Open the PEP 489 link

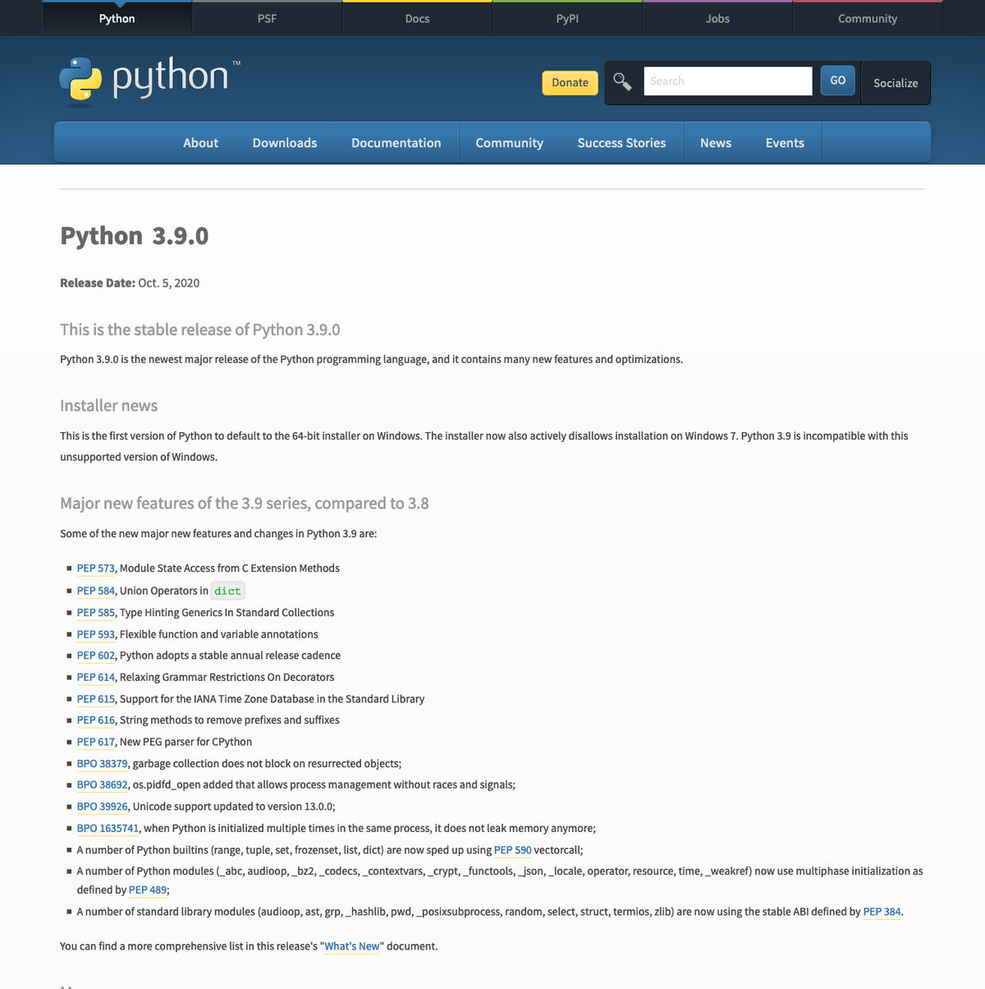(148, 890)
